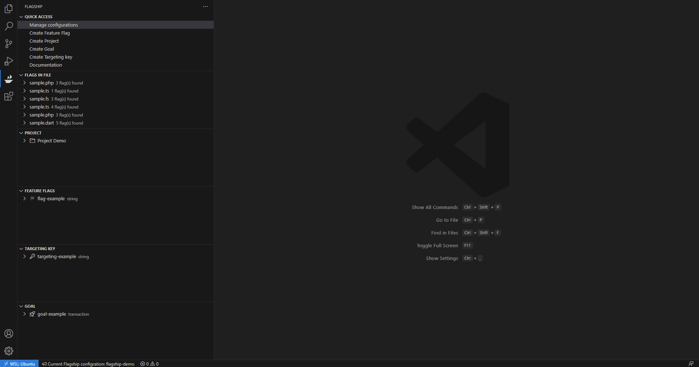This screenshot has width=699, height=367.
Task: Open the errors and warnings status indicator
Action: 150,364
